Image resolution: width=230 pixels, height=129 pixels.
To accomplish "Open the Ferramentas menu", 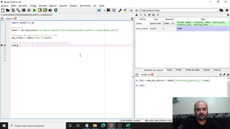I will pyautogui.click(x=86, y=6).
